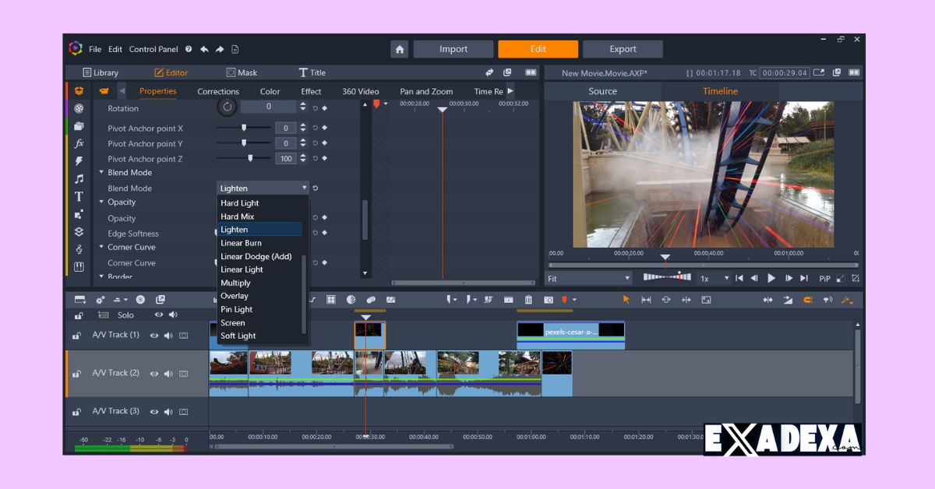
Task: Click the crop icon in the player controls
Action: (x=856, y=278)
